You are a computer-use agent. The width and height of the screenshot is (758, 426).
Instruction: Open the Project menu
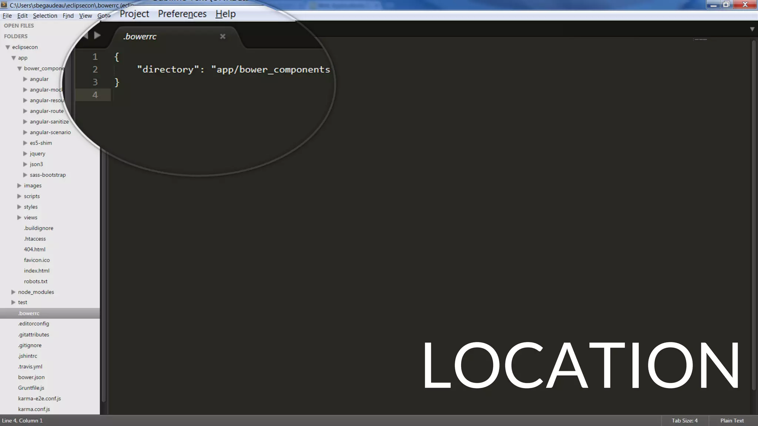point(134,14)
